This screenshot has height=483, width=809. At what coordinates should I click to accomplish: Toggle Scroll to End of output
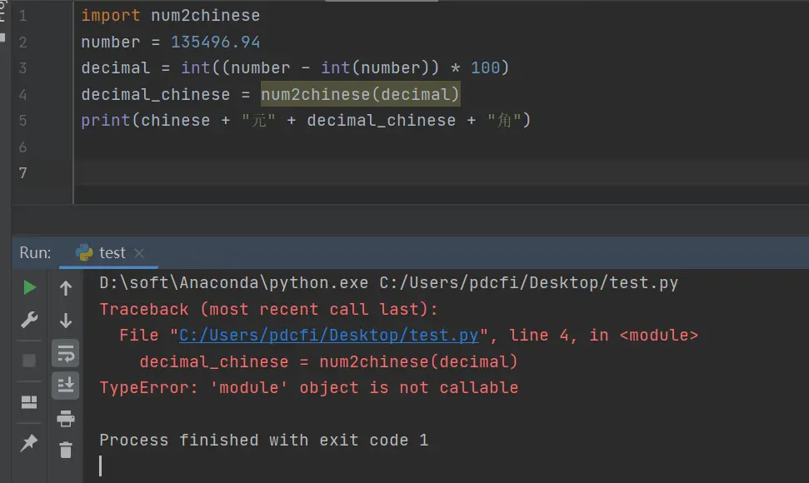coord(66,385)
